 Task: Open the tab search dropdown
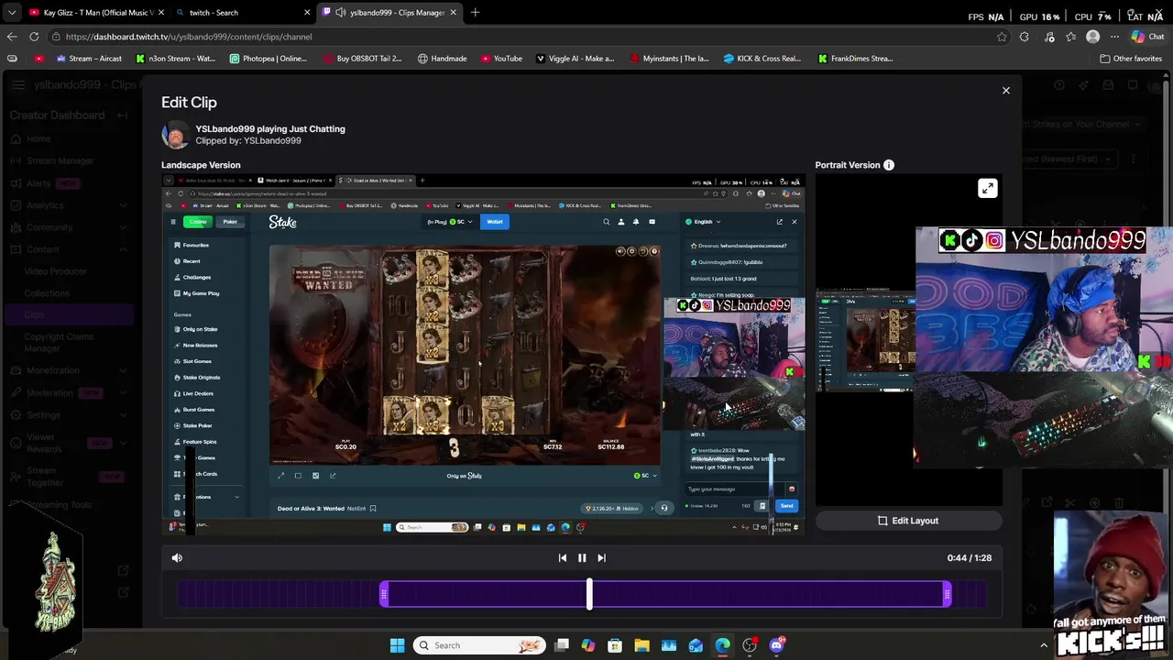[x=12, y=13]
